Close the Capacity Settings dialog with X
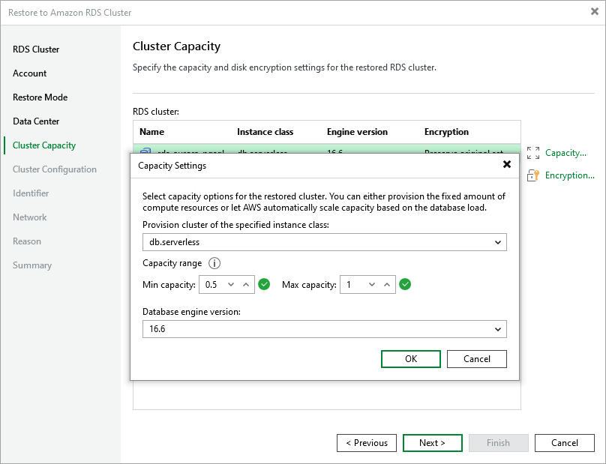The width and height of the screenshot is (606, 464). tap(507, 164)
